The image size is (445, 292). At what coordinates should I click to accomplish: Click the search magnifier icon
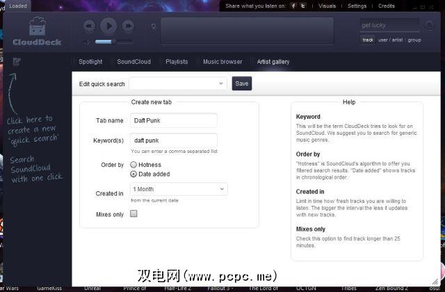tap(430, 25)
